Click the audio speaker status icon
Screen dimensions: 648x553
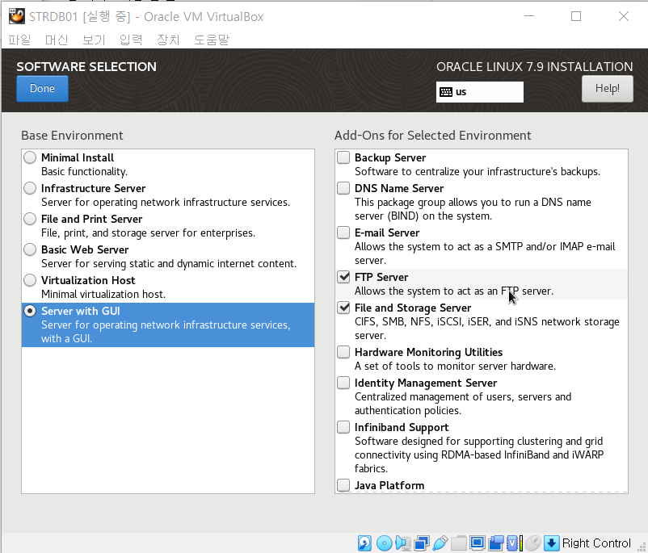[x=403, y=543]
